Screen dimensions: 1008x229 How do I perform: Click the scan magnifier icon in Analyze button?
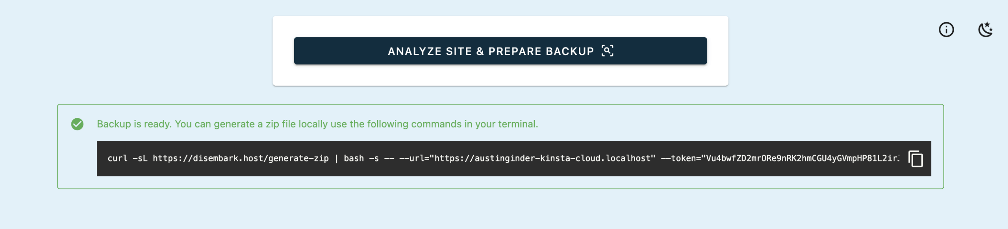coord(607,51)
